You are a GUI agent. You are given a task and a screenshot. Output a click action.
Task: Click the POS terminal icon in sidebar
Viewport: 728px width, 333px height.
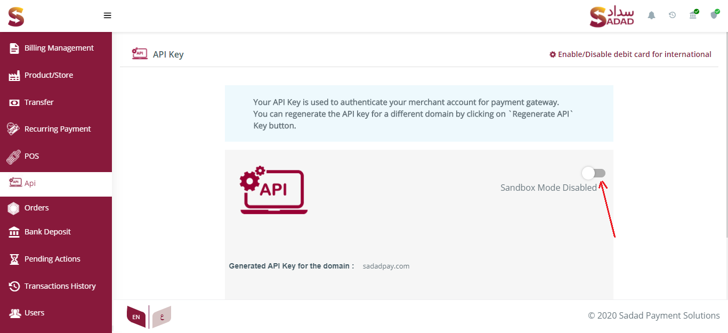tap(14, 157)
